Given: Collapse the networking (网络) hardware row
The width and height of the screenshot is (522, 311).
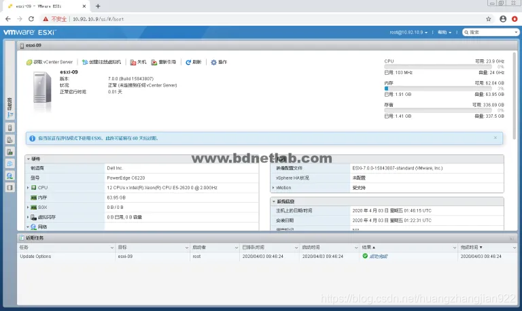Looking at the screenshot, I should 28,227.
